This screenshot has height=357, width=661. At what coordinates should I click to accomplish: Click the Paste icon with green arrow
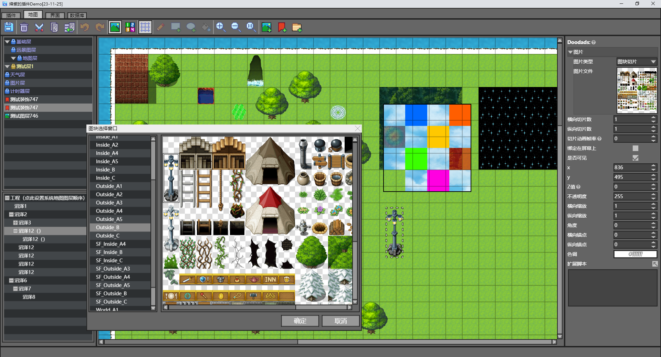pos(70,27)
